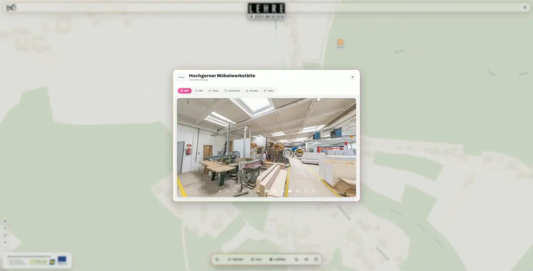Open the Downloads tab

tap(232, 91)
